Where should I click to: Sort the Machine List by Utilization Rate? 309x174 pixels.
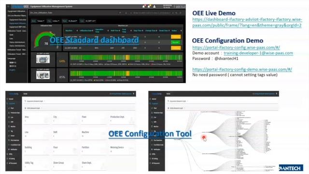[86, 30]
